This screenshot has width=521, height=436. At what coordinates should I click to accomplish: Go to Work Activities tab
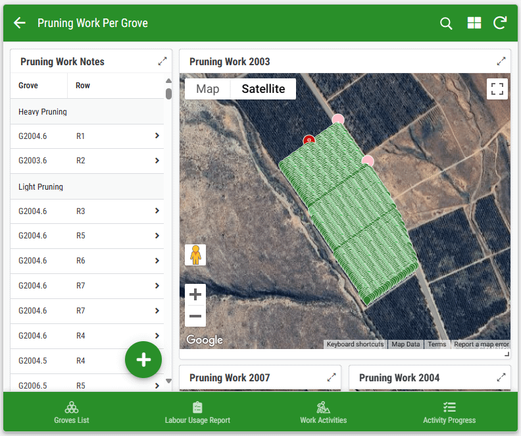coord(323,413)
